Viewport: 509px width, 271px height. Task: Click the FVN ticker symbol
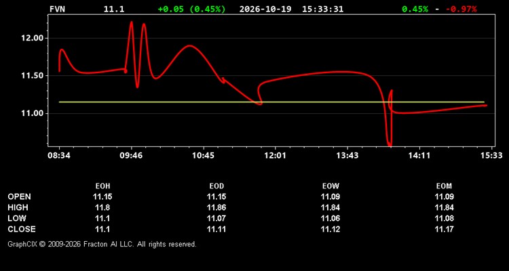click(x=57, y=9)
